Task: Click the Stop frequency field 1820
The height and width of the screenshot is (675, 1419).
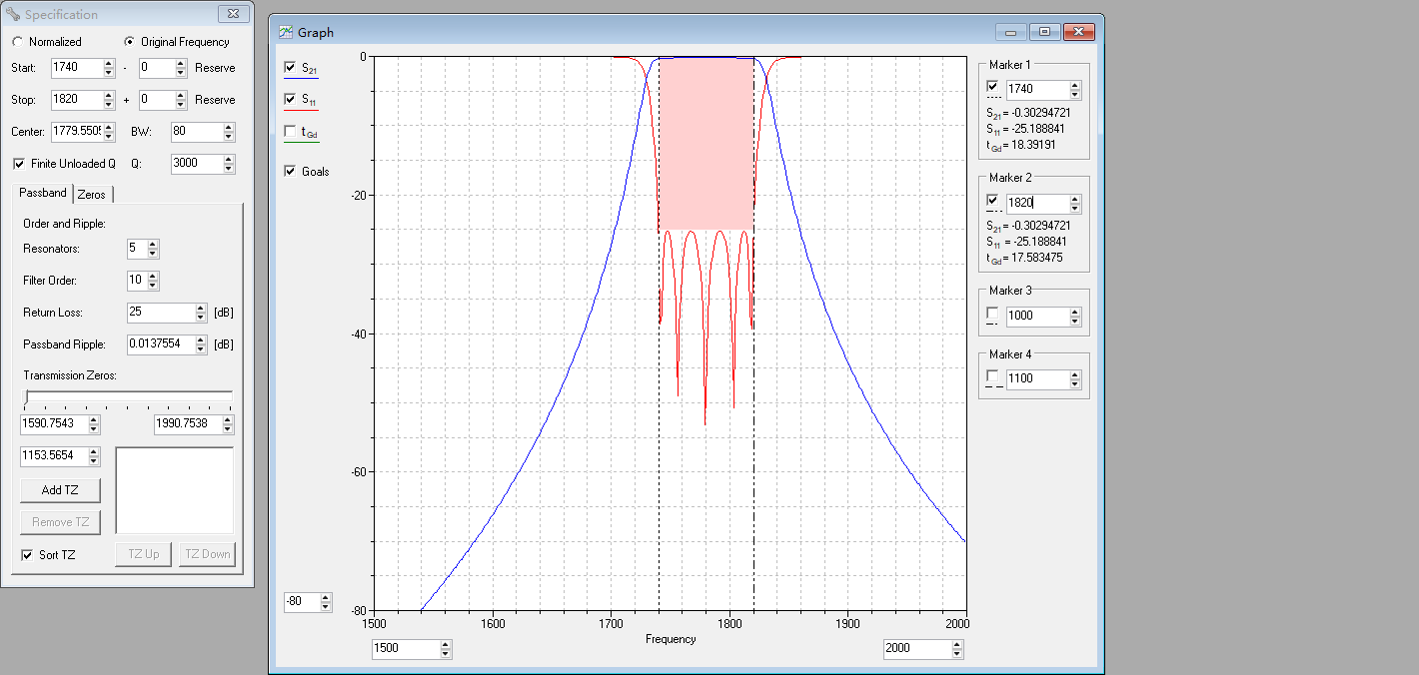Action: [x=77, y=100]
